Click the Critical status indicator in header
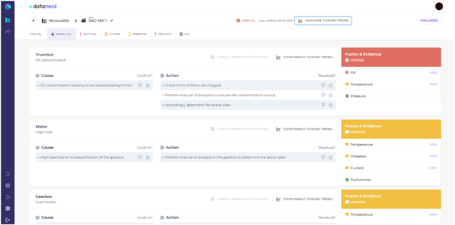Screen dimensions: 455x225 point(246,21)
